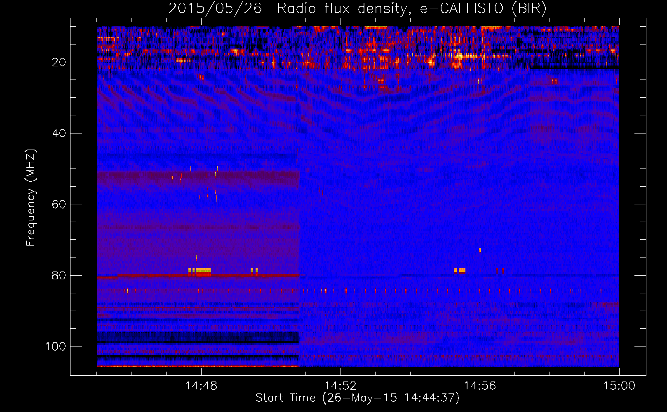Click the 60 MHz frequency tick label
Viewport: 667px width, 412px height.
(59, 204)
